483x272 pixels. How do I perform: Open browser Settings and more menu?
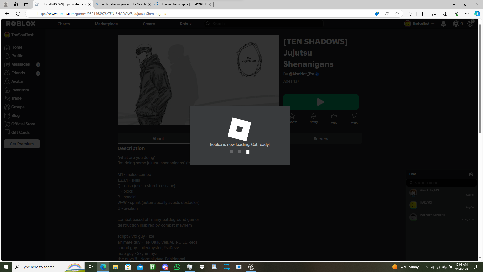467,14
